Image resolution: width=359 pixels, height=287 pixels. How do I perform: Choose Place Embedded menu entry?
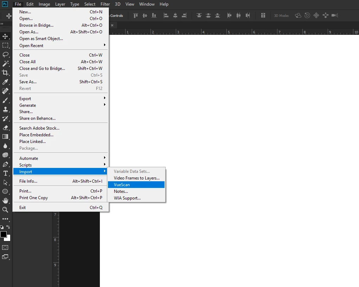click(60, 135)
